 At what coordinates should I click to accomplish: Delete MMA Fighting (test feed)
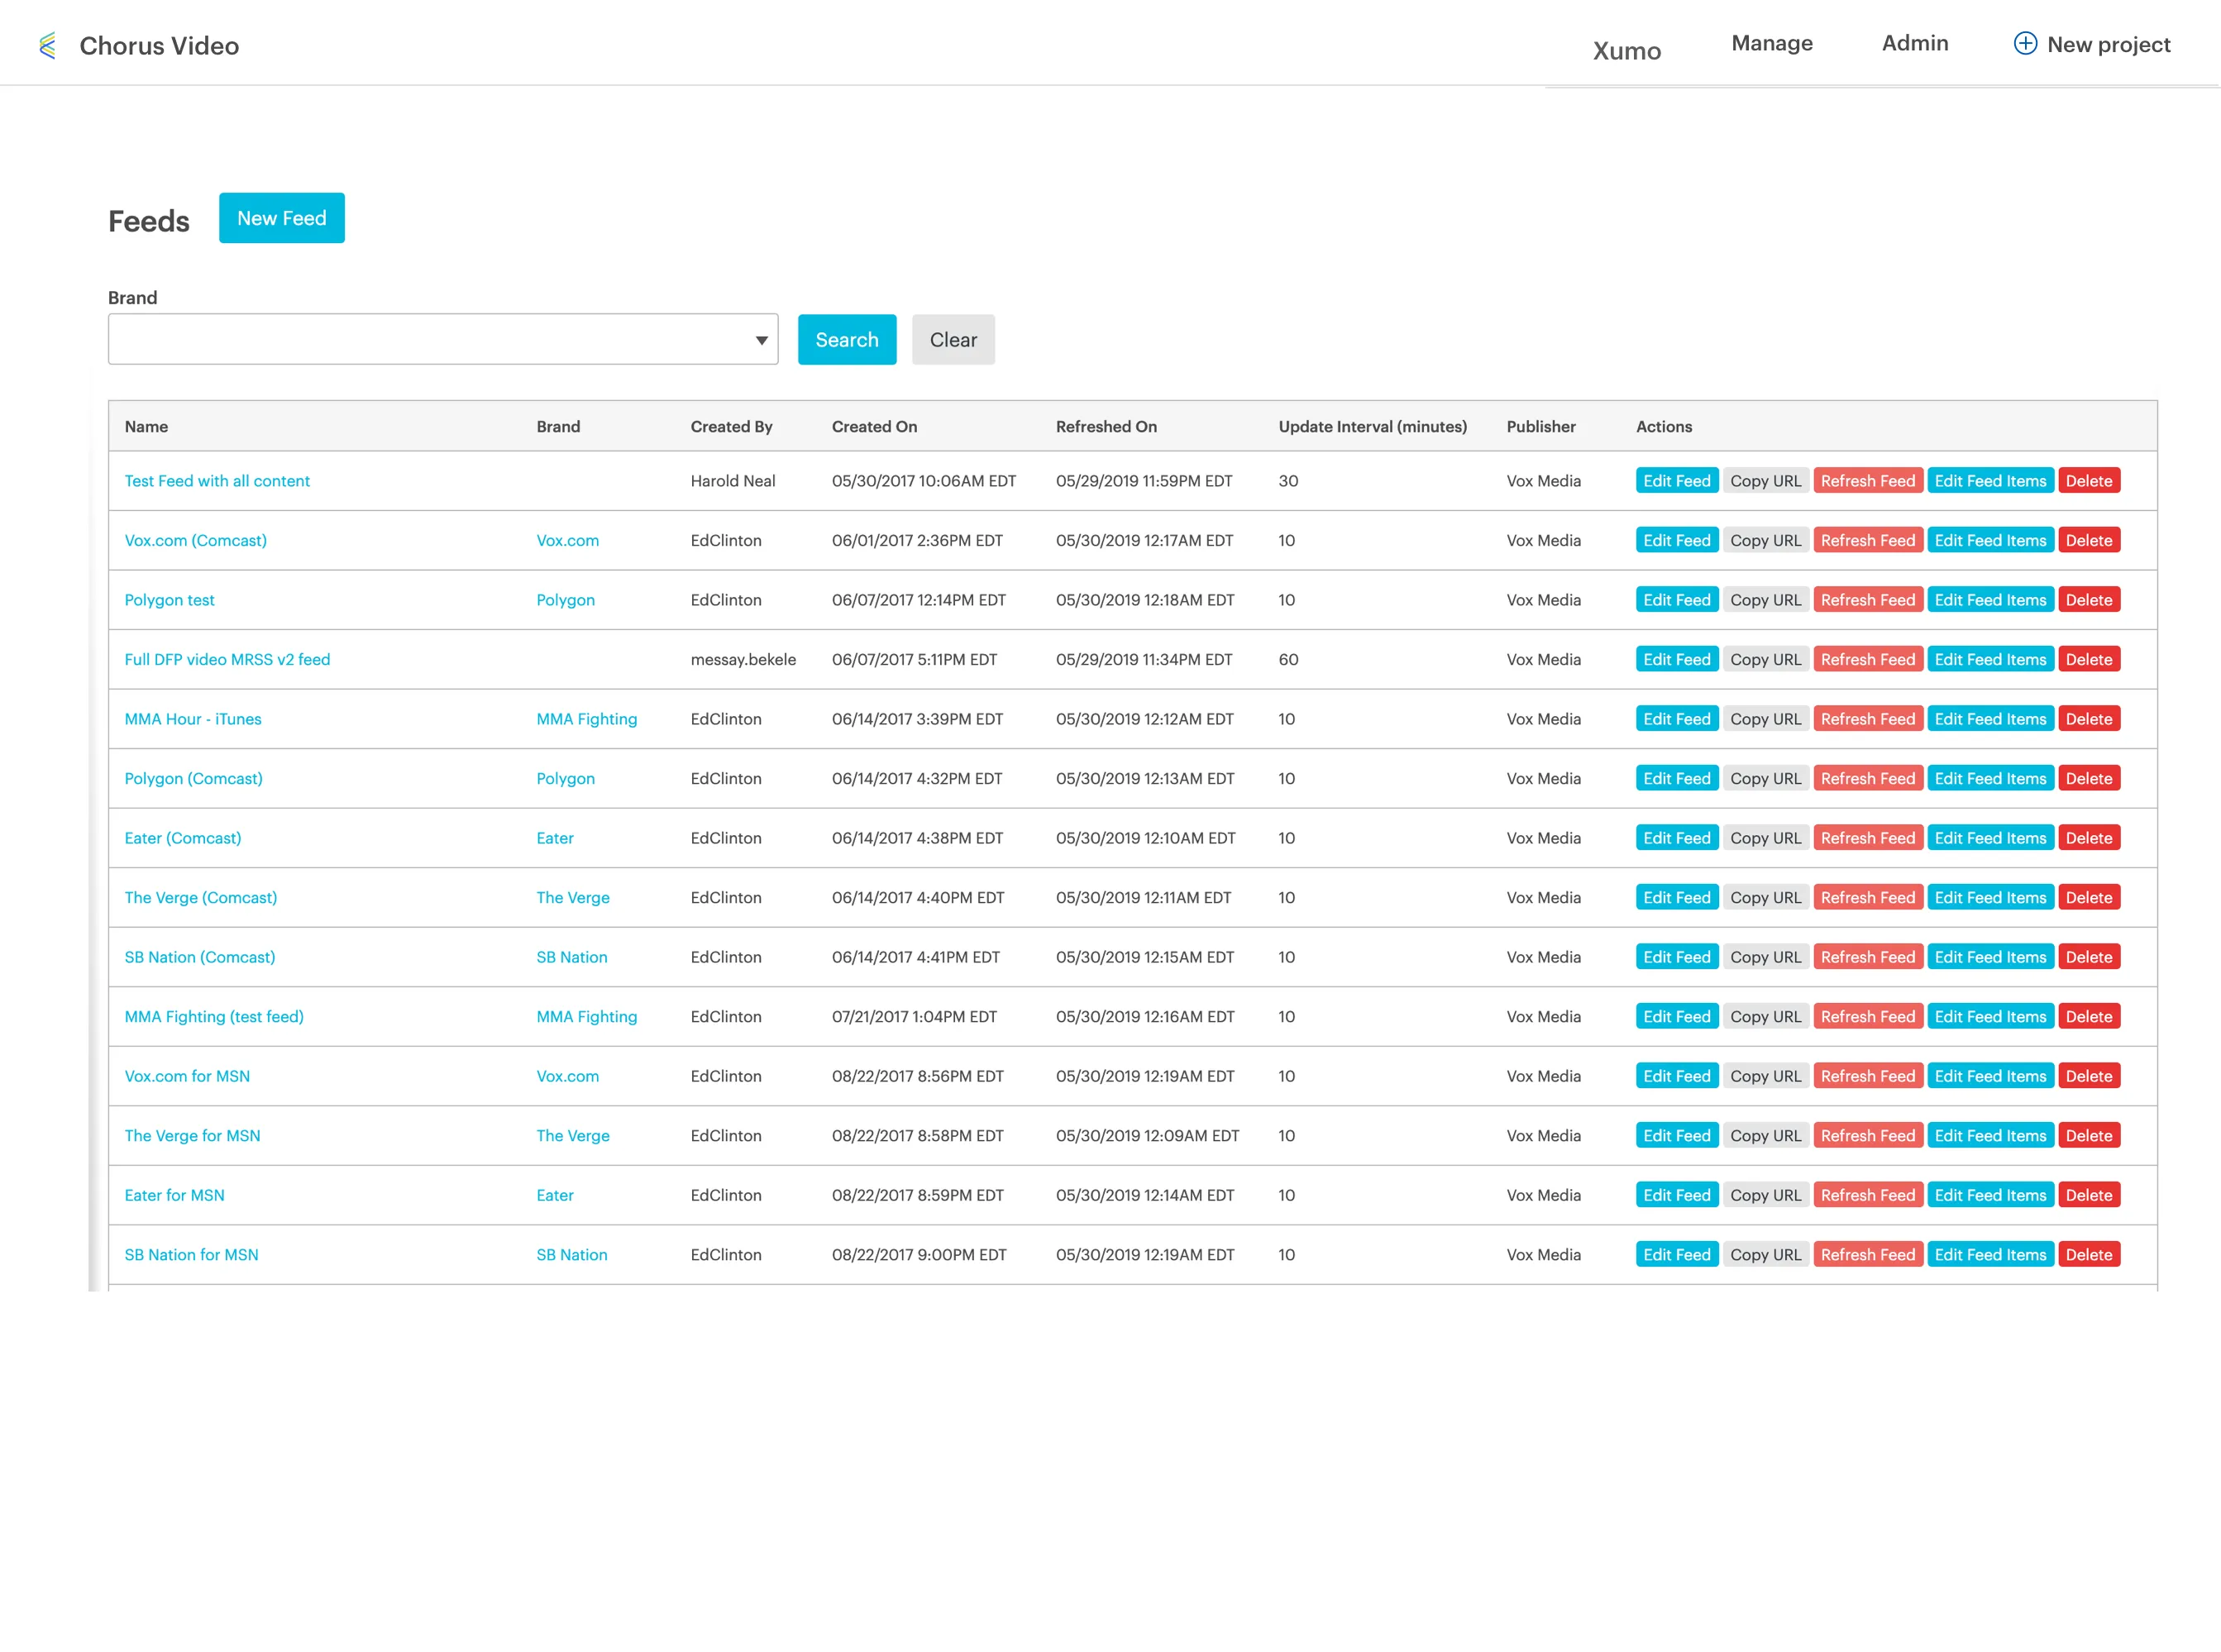[x=2089, y=1016]
